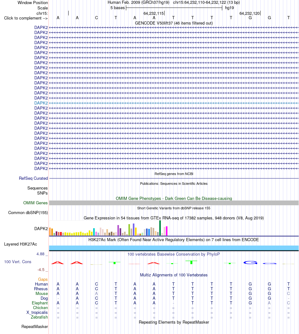Select the Layered H3K27Ac track label

click(x=20, y=244)
